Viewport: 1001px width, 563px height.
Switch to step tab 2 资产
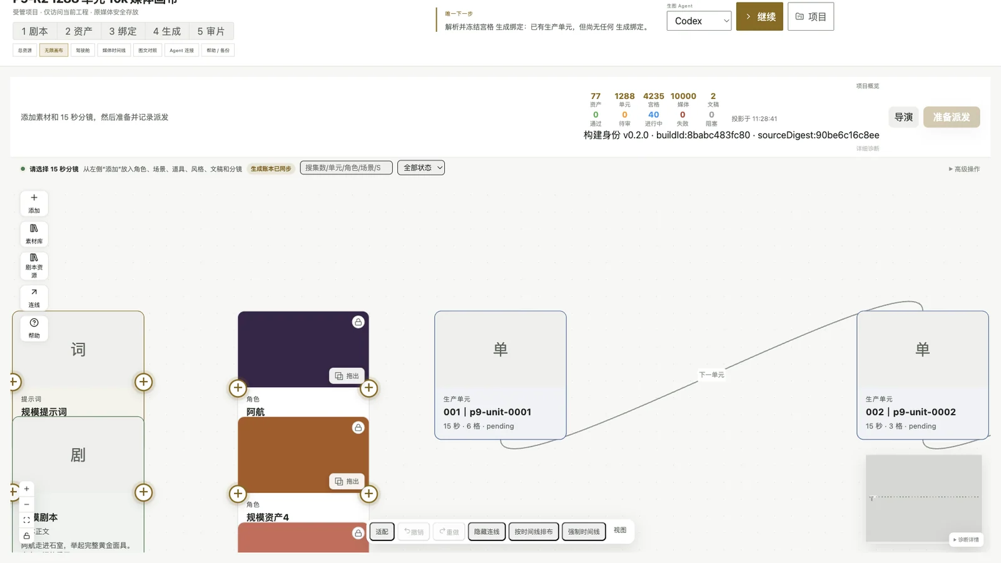79,31
